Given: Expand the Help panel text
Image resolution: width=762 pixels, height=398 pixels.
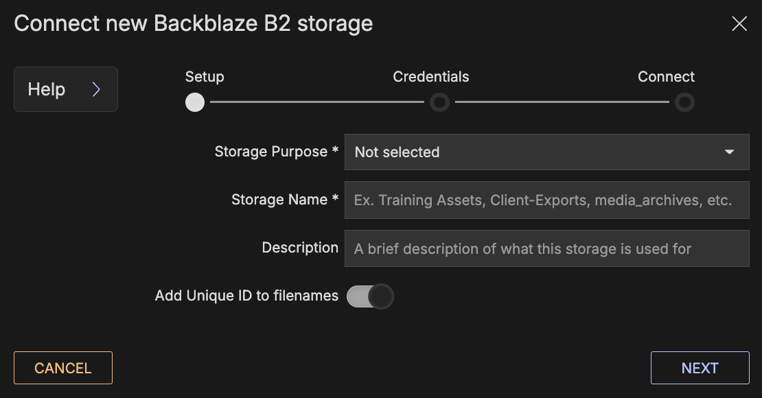Looking at the screenshot, I should point(47,89).
